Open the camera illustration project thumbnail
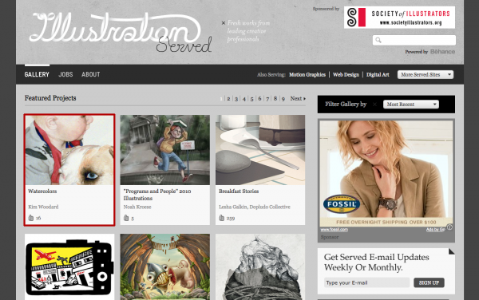Viewport: 479px width, 300px height. (69, 267)
